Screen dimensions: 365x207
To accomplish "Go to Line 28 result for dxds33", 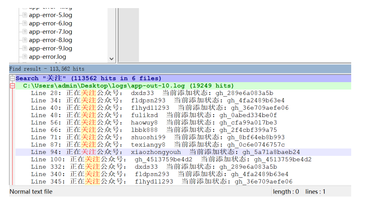I will tap(152, 93).
